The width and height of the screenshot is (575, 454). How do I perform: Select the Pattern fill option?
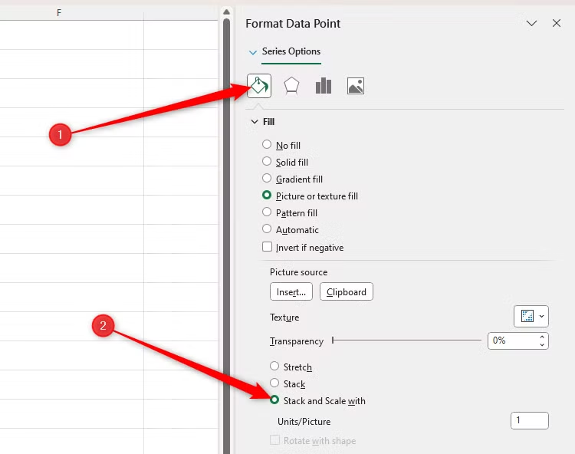pyautogui.click(x=267, y=212)
